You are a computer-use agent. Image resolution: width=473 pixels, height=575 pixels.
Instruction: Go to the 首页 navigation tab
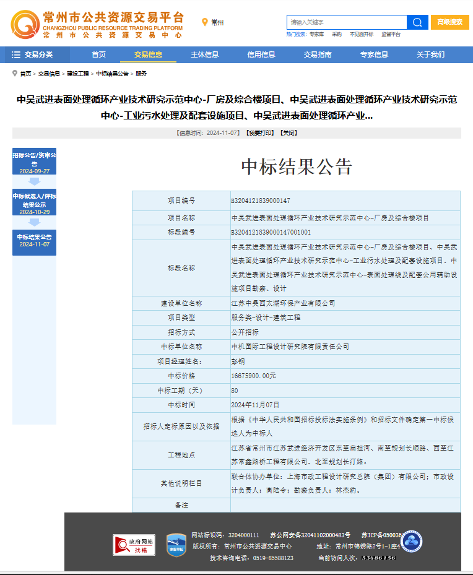click(99, 54)
